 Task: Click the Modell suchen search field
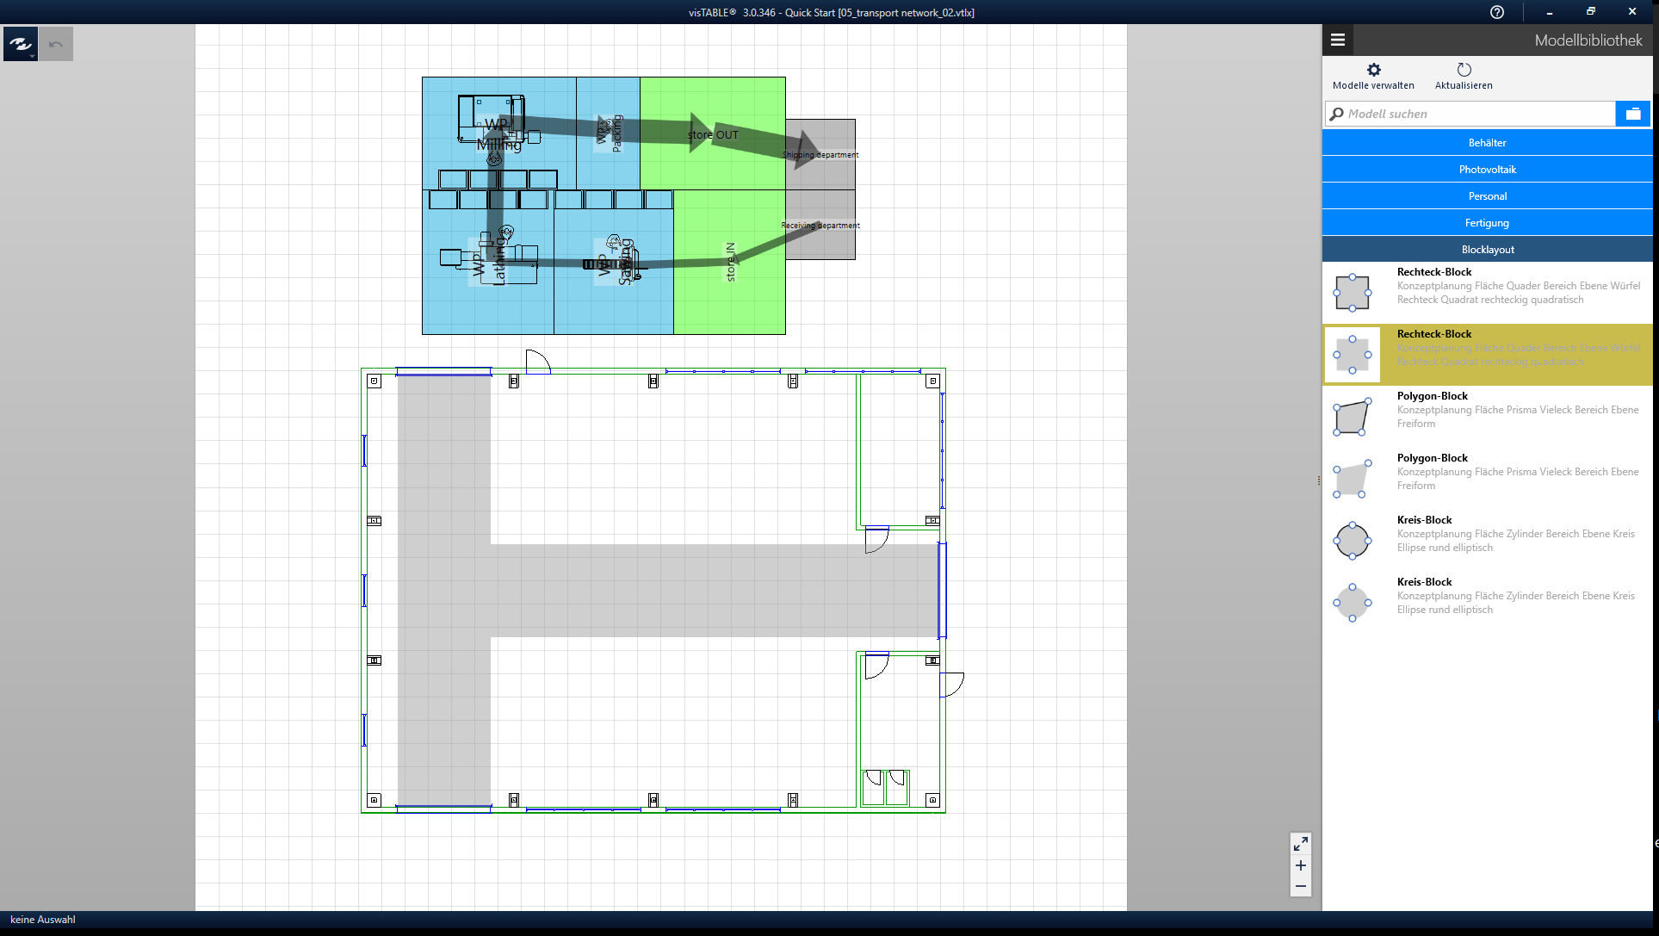(1472, 114)
